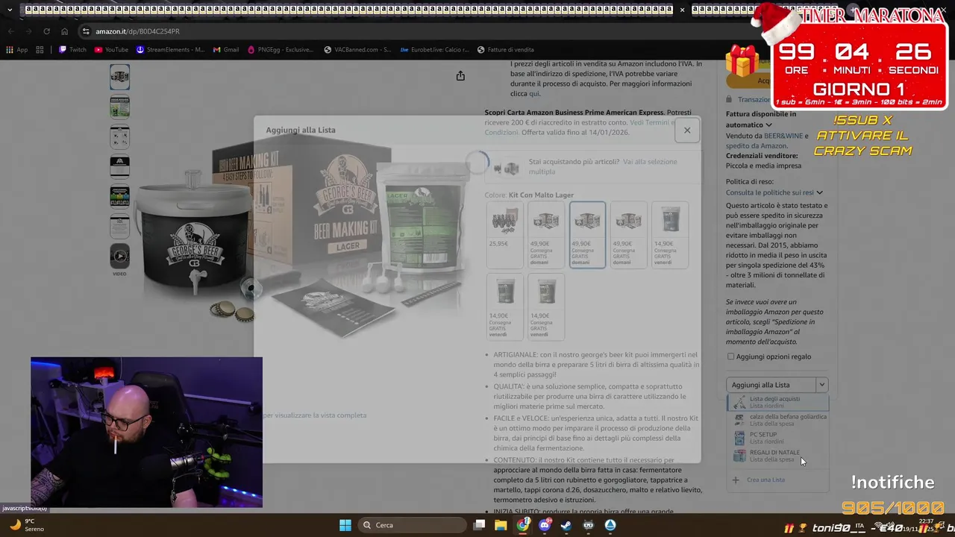Open the StreamElements bookmark

(x=170, y=50)
